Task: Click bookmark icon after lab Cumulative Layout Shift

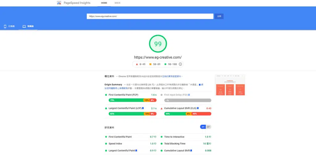Action: 191,151
